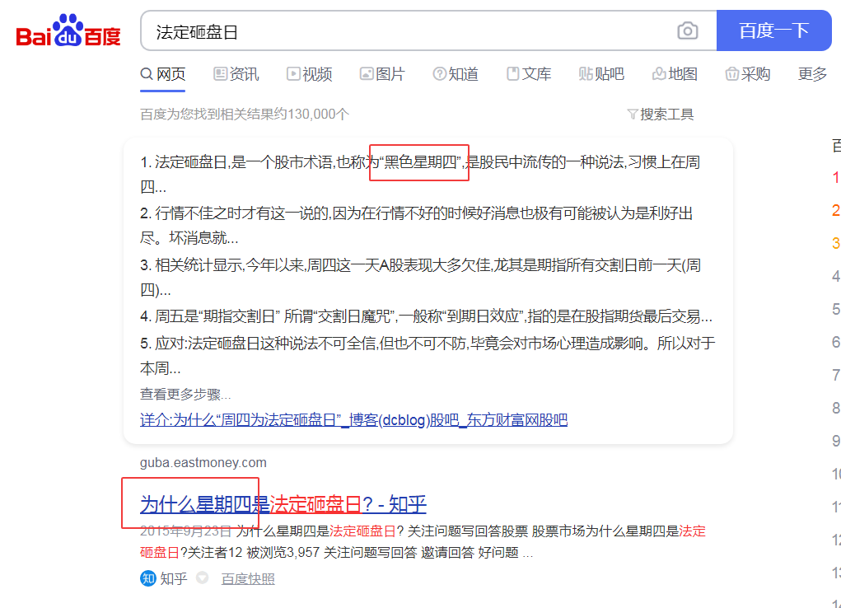The height and width of the screenshot is (608, 841).
Task: Click the 文库 document icon
Action: click(x=512, y=73)
